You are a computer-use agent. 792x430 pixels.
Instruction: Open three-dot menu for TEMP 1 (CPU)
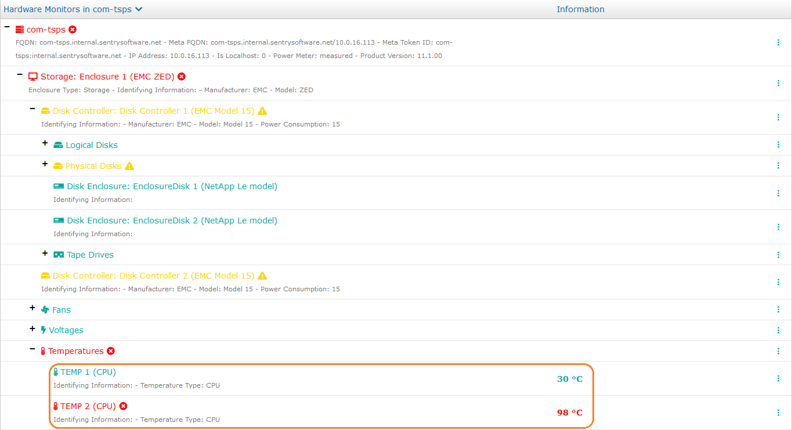coord(778,378)
